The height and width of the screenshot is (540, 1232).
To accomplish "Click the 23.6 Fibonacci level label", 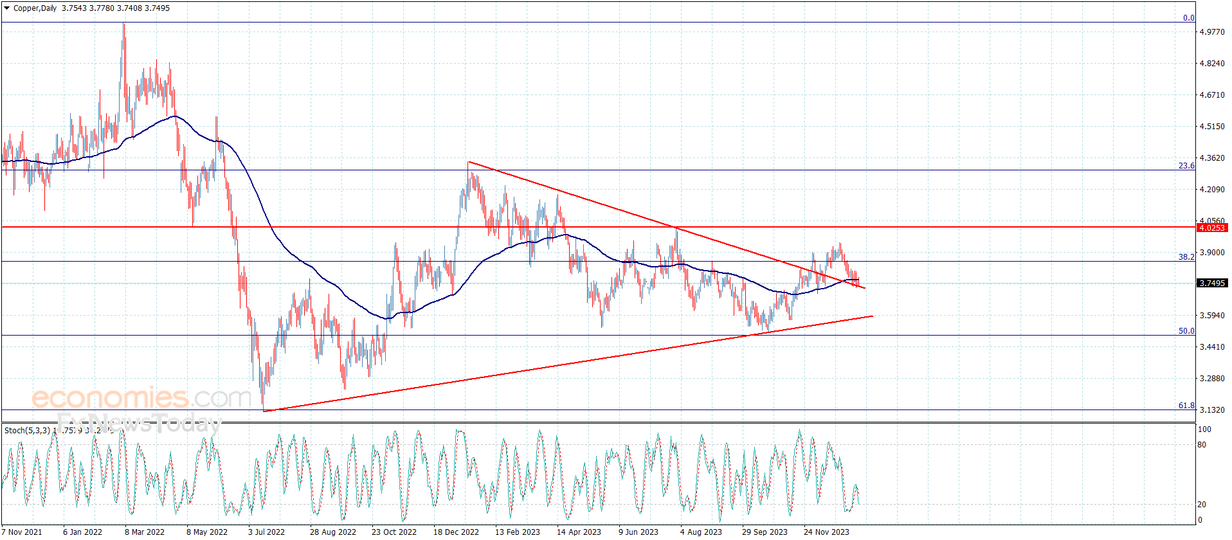I will pos(1186,166).
